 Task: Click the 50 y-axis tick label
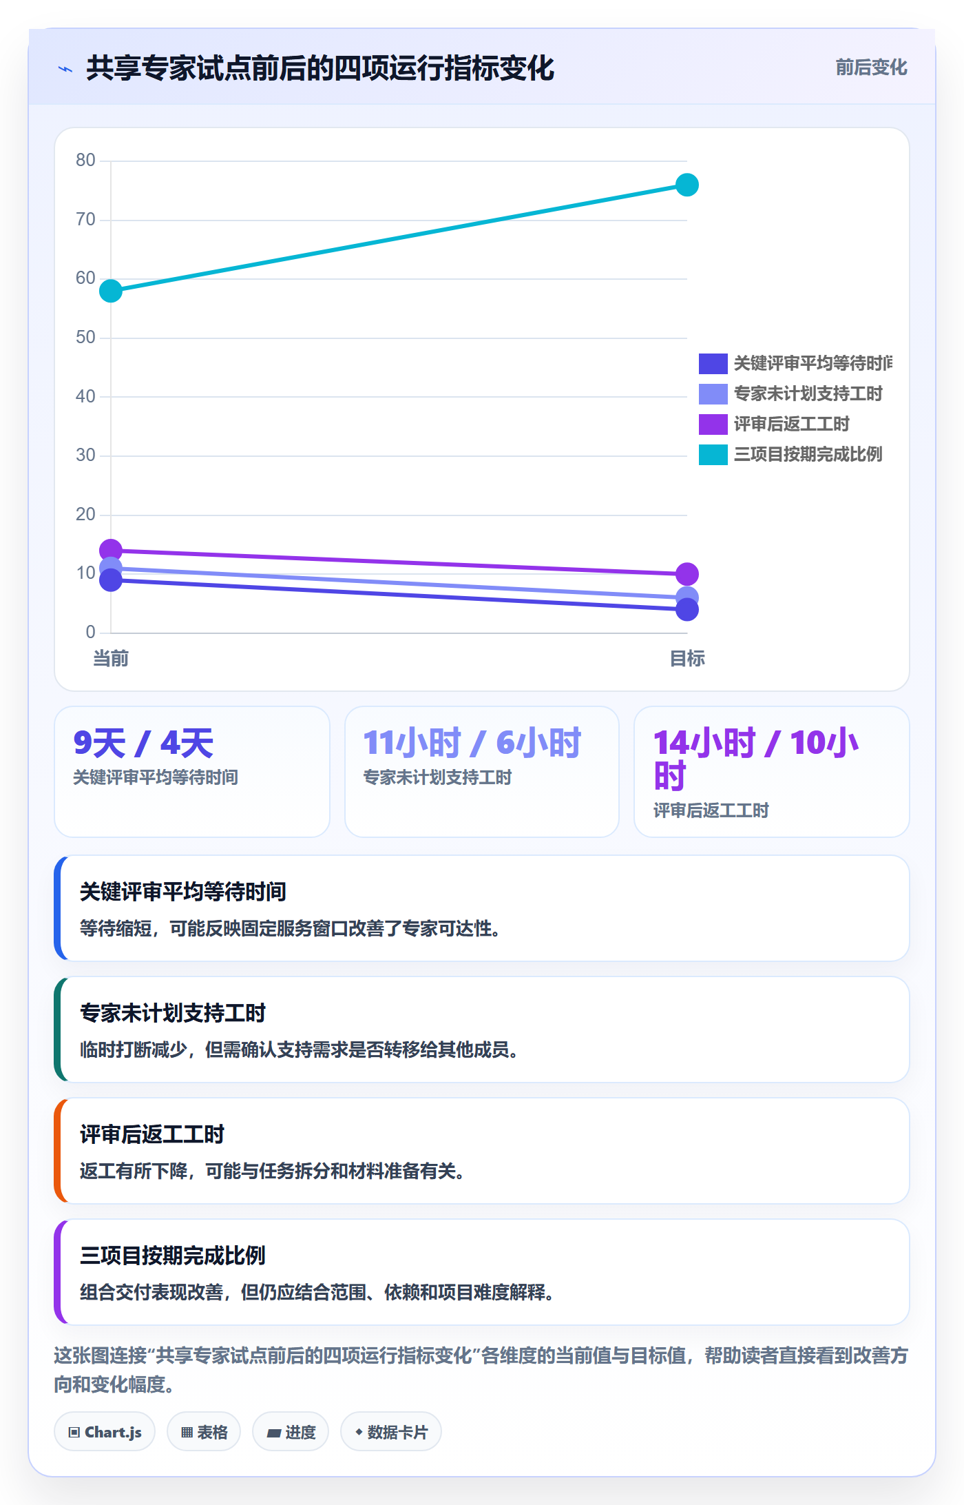85,337
